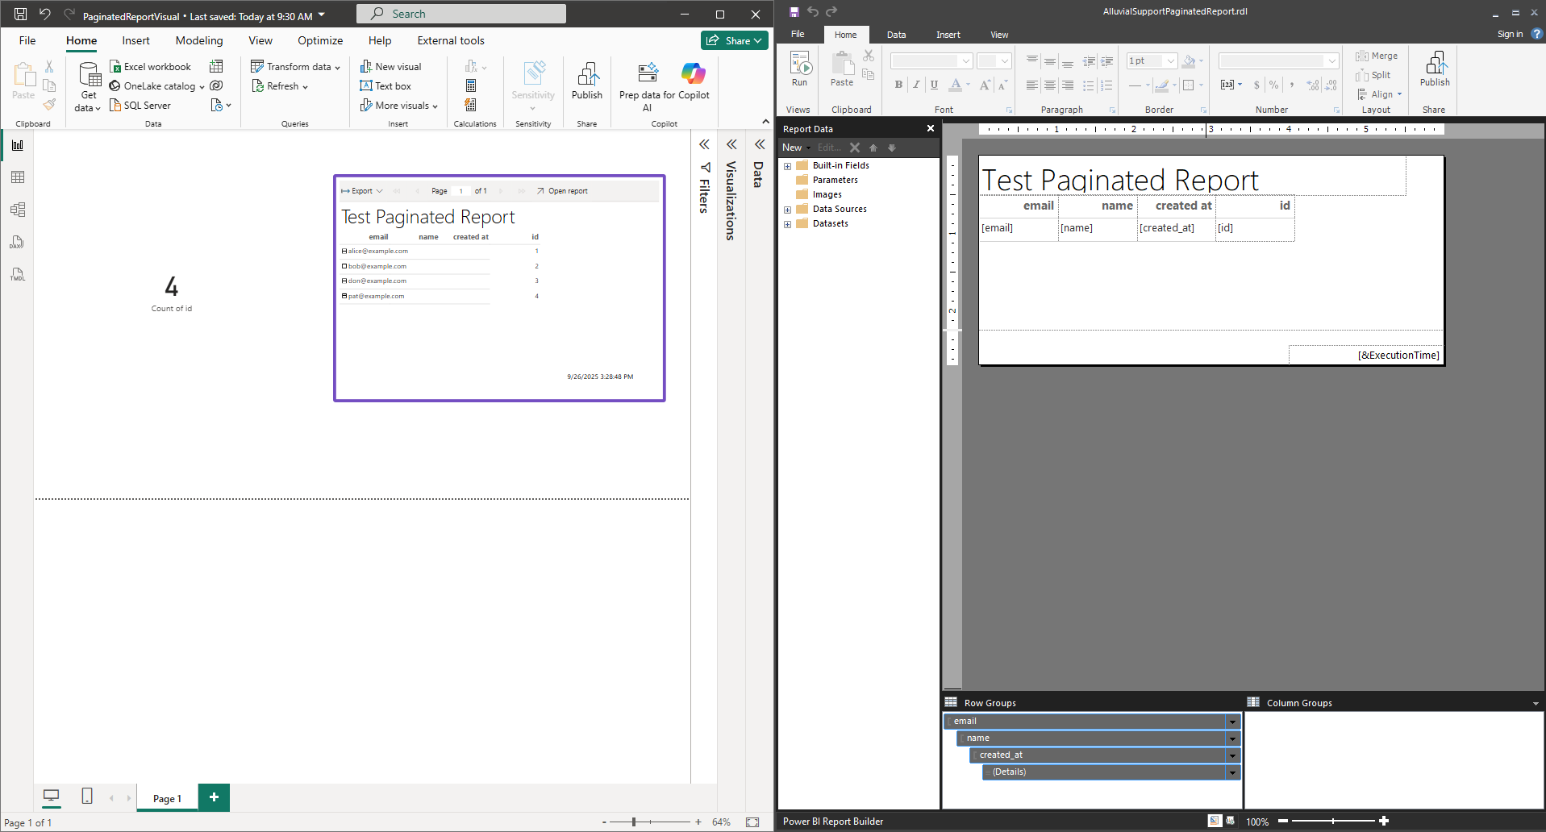Screen dimensions: 1546x832
Task: Switch to mobile layout at bottom bar
Action: 87,797
